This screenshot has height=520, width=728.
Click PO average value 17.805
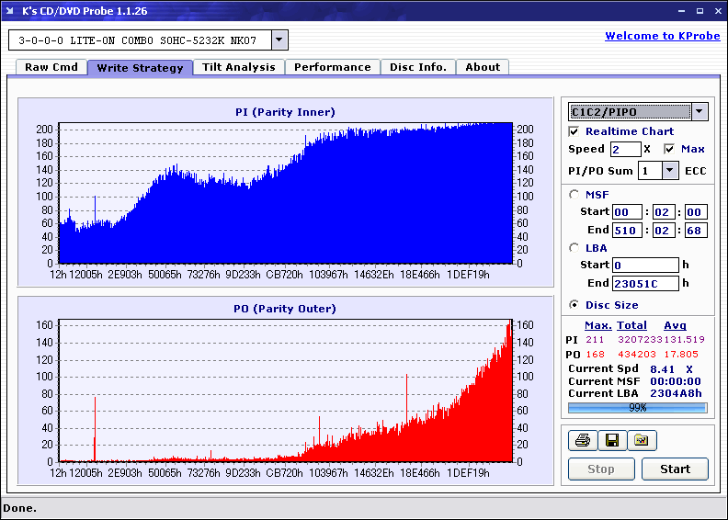(x=681, y=354)
